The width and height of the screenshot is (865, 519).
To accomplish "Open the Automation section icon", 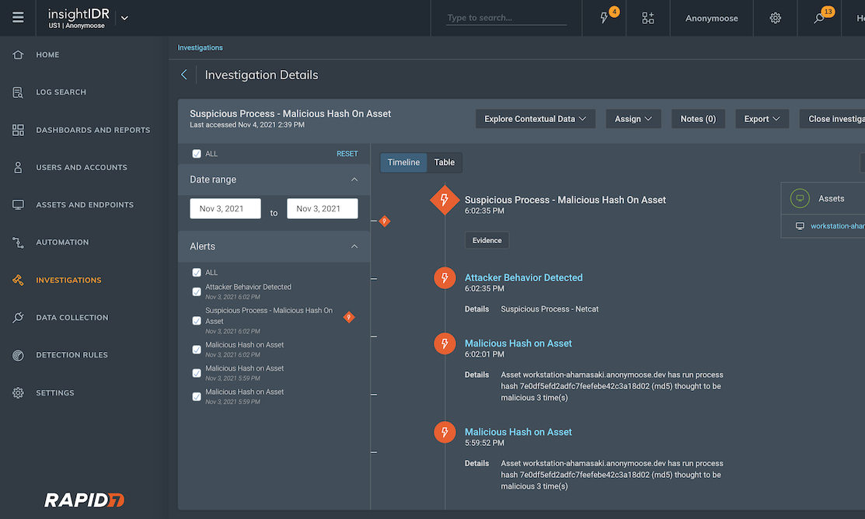I will point(17,242).
